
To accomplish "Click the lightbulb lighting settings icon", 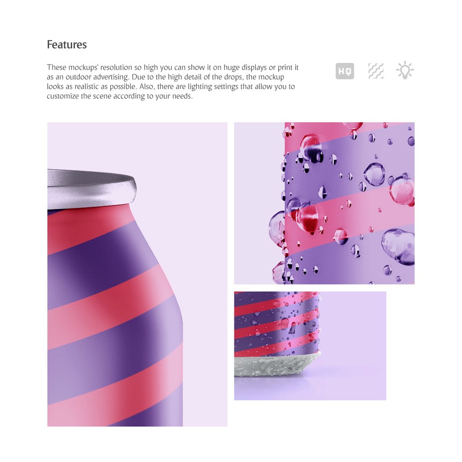I will (x=405, y=70).
